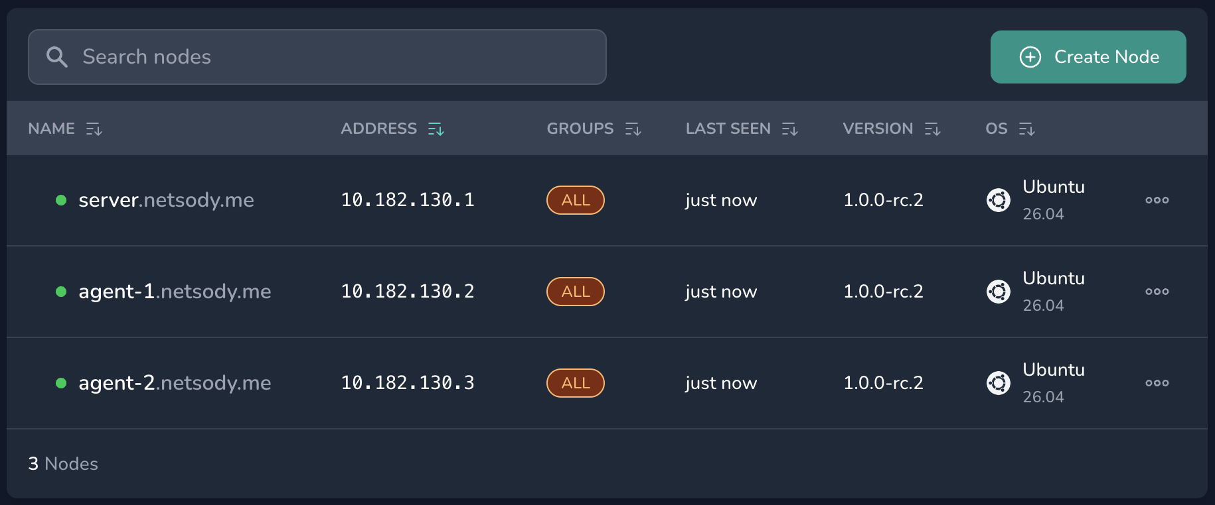Click the Ubuntu logo in server.netsody.me row
Image resolution: width=1215 pixels, height=505 pixels.
(999, 200)
